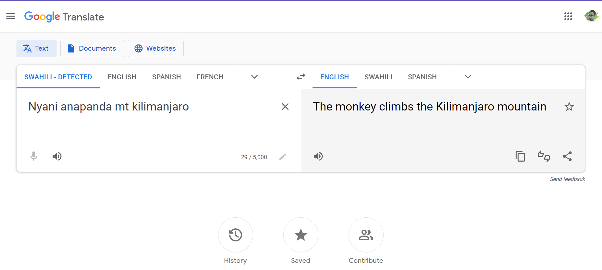Click the Send feedback link

pyautogui.click(x=567, y=179)
